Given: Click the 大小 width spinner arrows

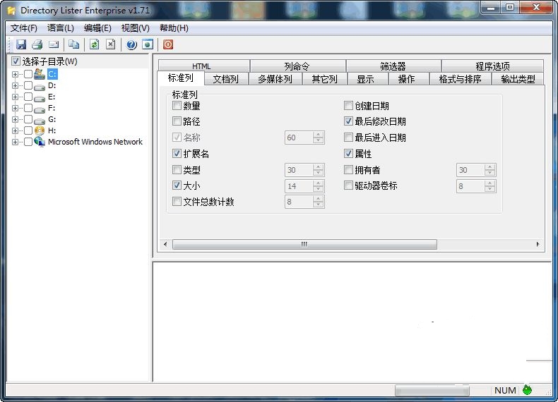Looking at the screenshot, I should click(x=318, y=186).
